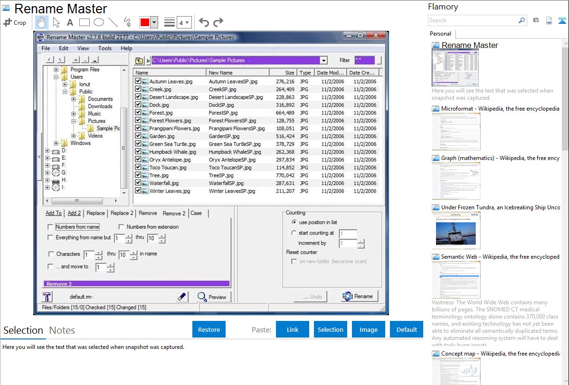Image resolution: width=569 pixels, height=385 pixels.
Task: Select the straight line tool
Action: (x=113, y=22)
